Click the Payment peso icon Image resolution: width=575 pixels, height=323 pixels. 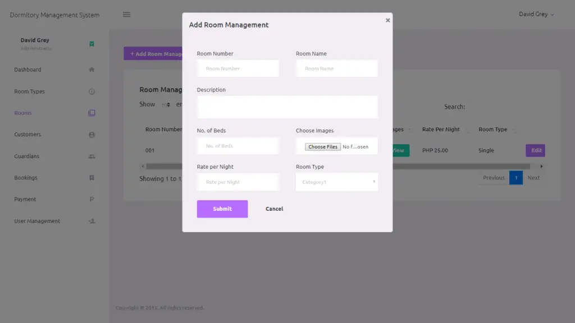92,199
